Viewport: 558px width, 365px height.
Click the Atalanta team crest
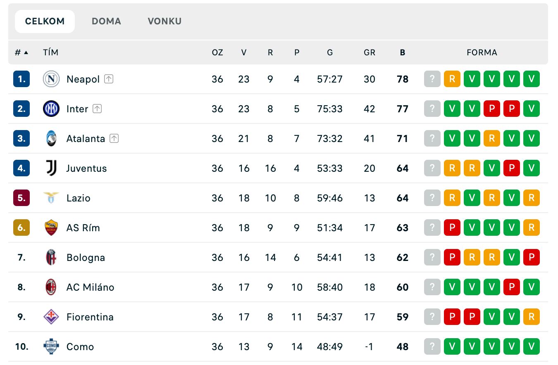[x=51, y=139]
